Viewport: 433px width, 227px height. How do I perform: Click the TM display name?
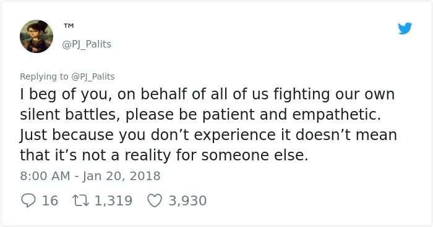(69, 26)
